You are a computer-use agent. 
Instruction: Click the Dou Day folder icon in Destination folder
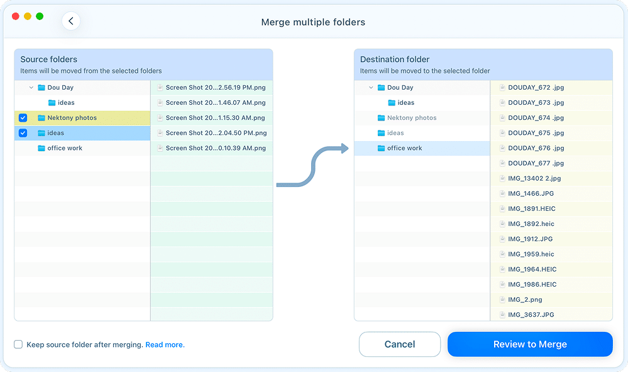(x=382, y=87)
